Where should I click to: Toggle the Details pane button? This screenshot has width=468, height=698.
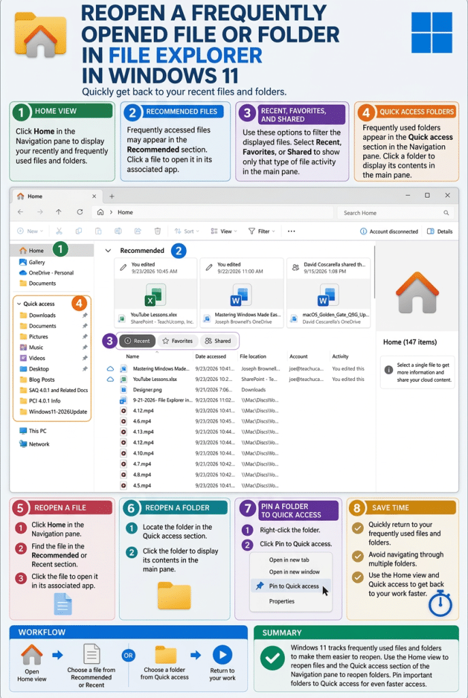(439, 232)
